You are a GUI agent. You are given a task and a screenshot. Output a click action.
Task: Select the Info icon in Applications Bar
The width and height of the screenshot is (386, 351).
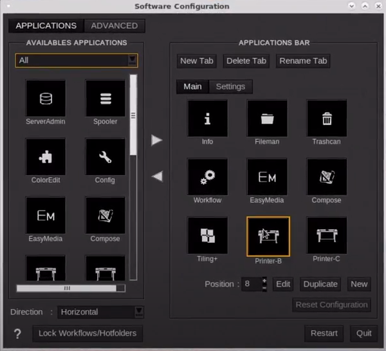click(208, 119)
